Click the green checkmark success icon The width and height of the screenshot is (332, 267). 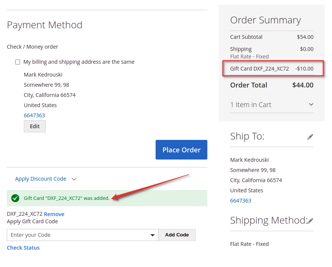pyautogui.click(x=15, y=198)
